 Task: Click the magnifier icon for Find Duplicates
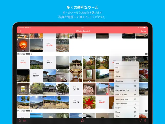135,94
